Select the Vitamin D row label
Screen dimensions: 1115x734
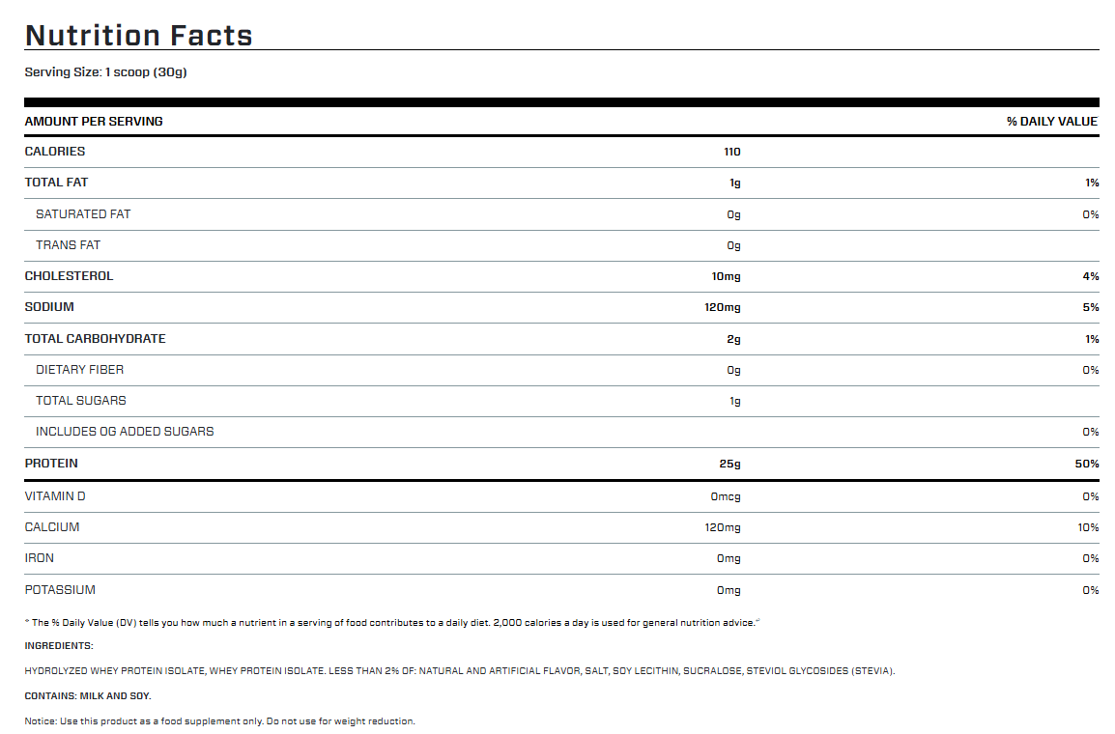(x=56, y=496)
